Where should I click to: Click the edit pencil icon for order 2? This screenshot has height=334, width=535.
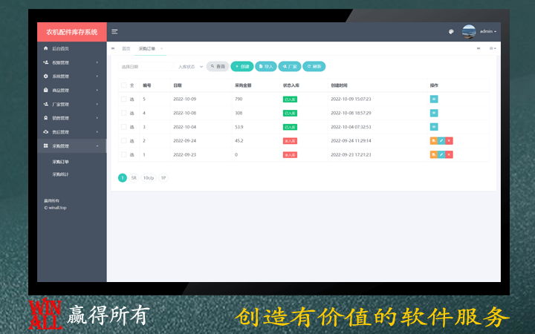441,141
